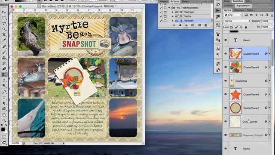Collapse the WZ_TheEmbellisher3 action set
This screenshot has width=275, height=155.
(169, 8)
